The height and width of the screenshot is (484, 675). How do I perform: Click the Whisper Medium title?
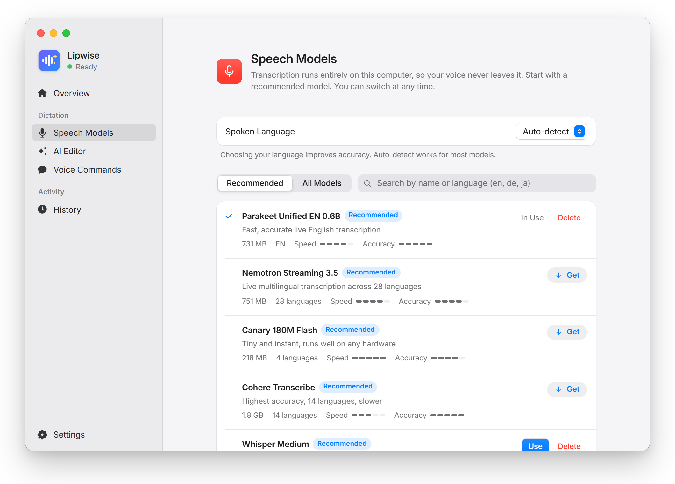point(275,444)
